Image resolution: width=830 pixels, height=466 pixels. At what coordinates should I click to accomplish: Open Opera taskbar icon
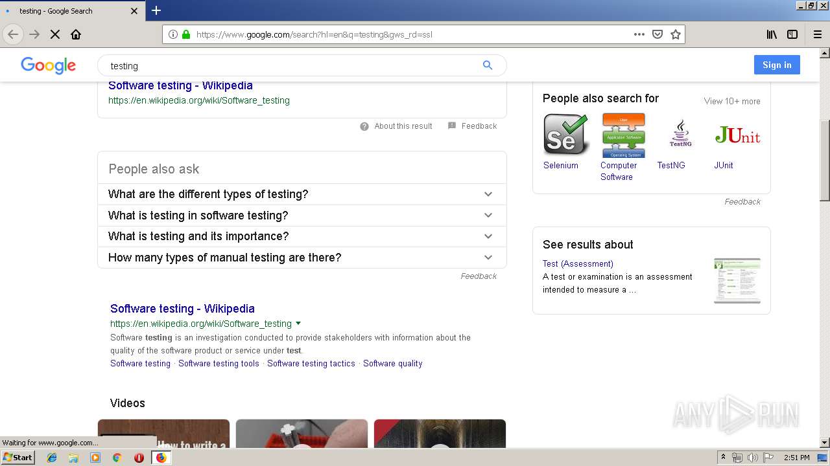(139, 458)
